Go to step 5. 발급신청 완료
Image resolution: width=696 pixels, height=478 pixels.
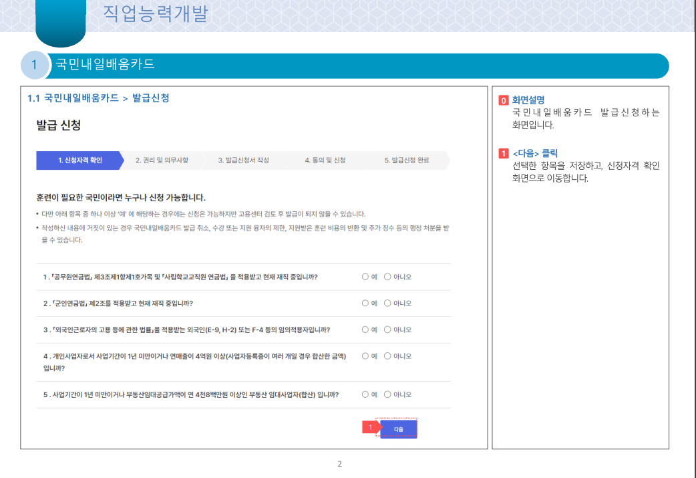tap(407, 160)
